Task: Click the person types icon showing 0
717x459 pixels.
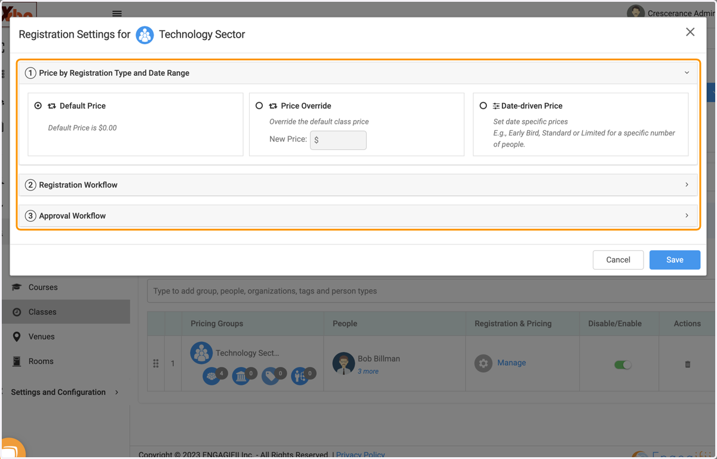Action: click(x=300, y=377)
